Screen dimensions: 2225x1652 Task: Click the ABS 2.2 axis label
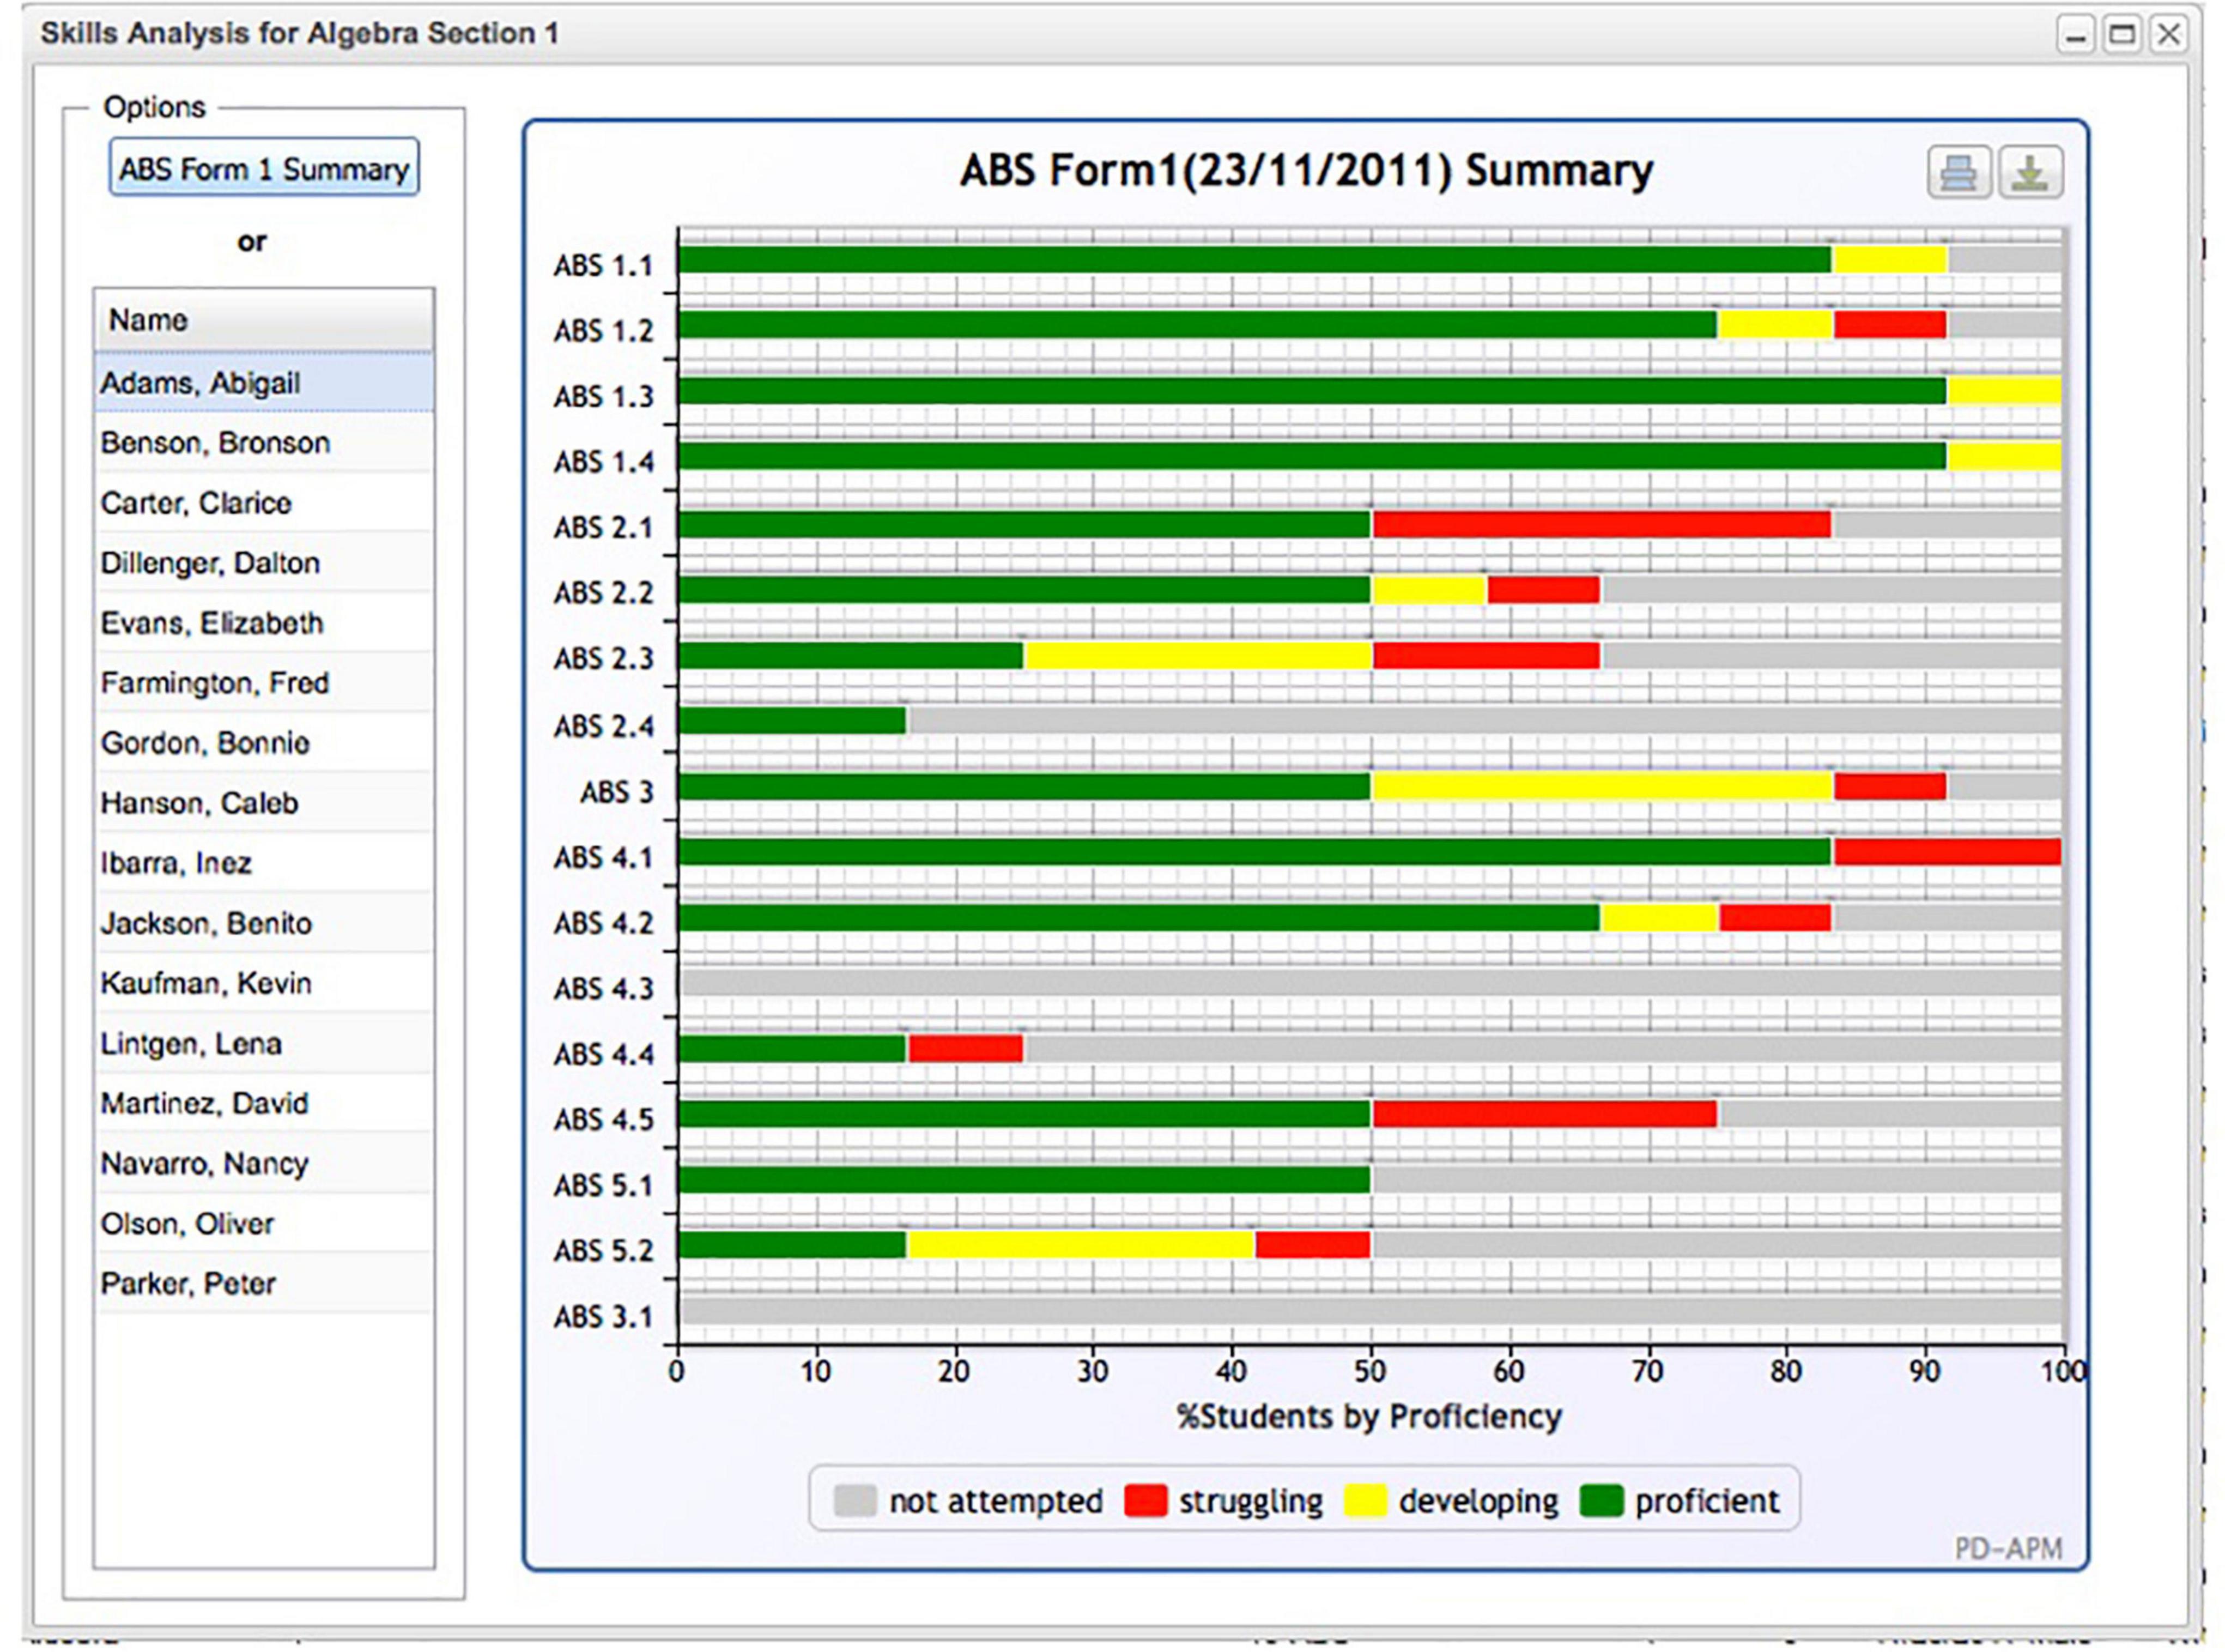[x=604, y=593]
